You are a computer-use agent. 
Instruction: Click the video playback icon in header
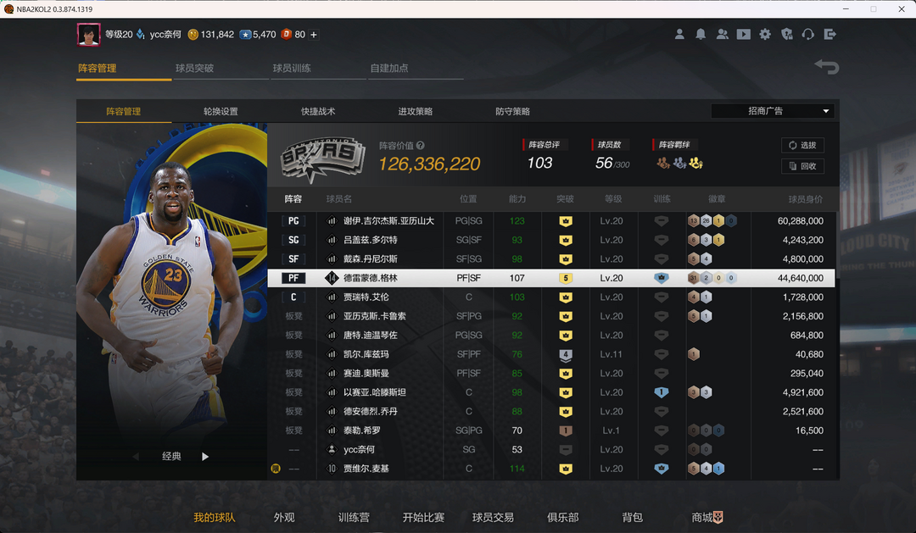click(743, 35)
